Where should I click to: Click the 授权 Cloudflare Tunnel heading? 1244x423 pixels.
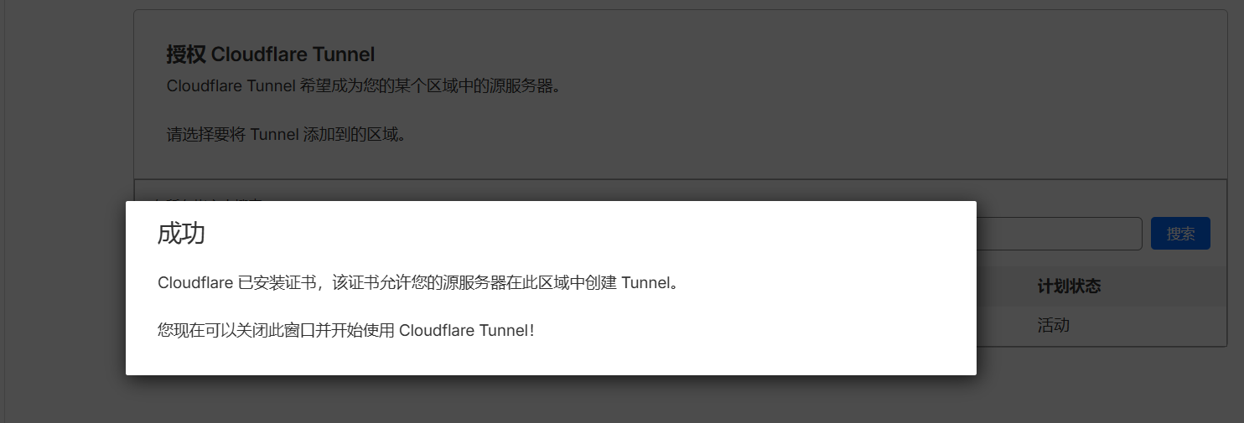271,54
